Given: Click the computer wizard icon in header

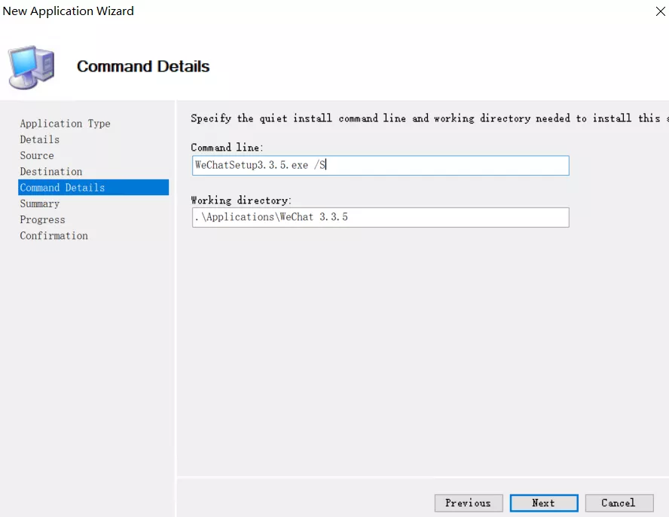Looking at the screenshot, I should point(31,67).
